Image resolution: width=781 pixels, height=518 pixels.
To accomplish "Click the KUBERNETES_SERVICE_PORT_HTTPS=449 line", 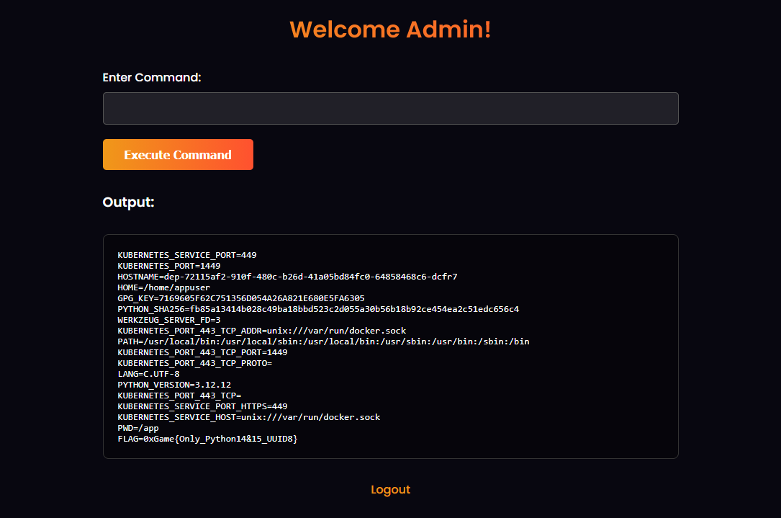I will coord(202,406).
